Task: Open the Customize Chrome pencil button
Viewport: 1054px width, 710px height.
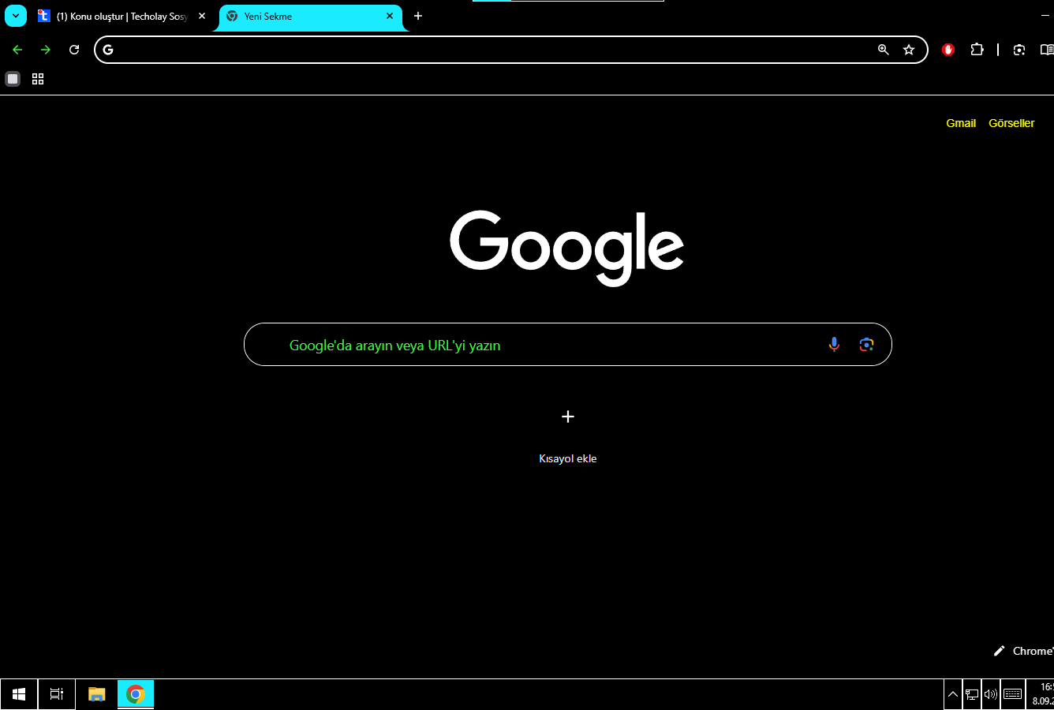Action: click(x=1023, y=651)
